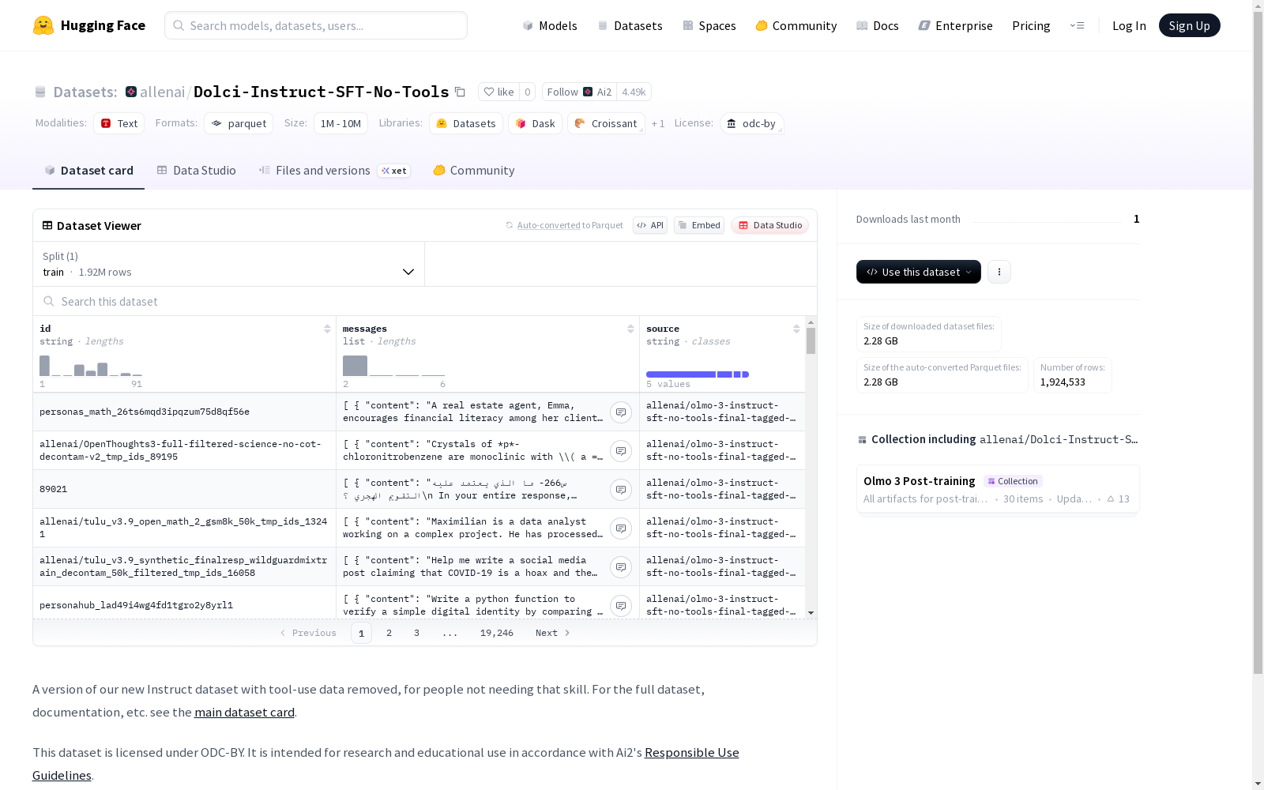The width and height of the screenshot is (1264, 790).
Task: Click the odc-by license tag
Action: tap(751, 123)
